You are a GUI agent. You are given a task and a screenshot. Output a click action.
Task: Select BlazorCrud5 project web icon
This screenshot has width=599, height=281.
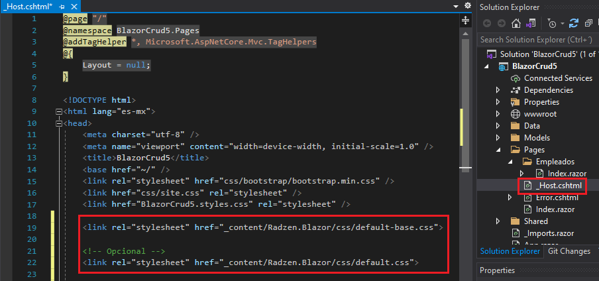(504, 66)
